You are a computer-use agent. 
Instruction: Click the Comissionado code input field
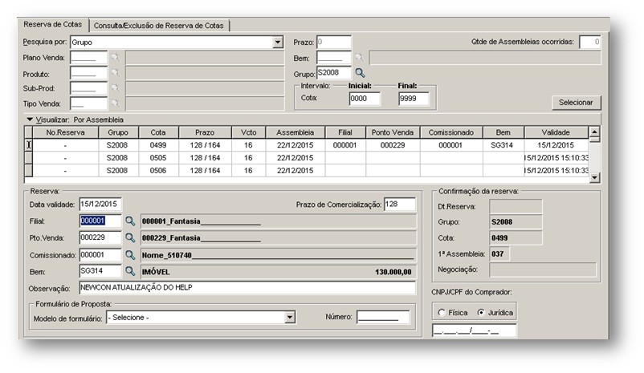[100, 255]
